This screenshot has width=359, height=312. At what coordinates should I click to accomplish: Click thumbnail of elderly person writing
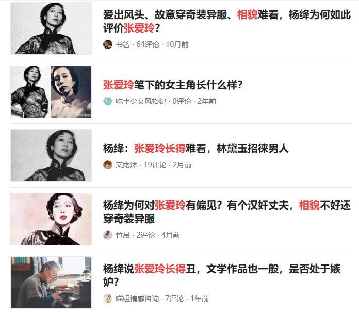pos(51,283)
